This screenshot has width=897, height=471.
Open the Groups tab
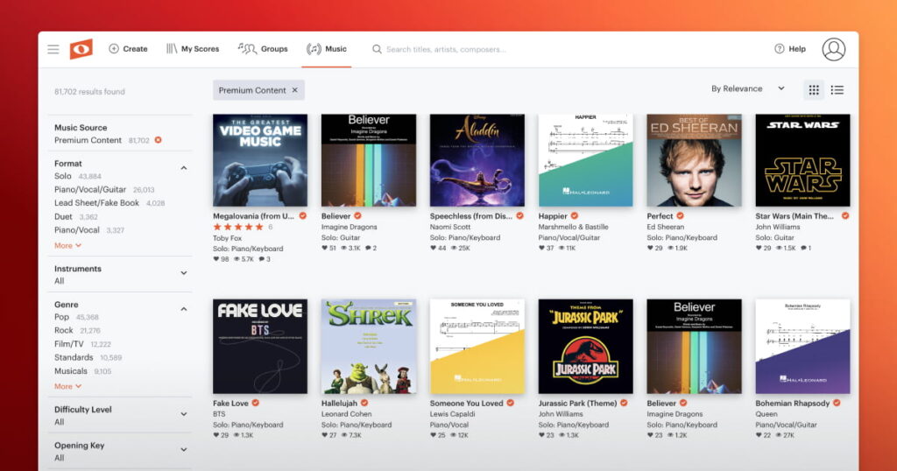tap(264, 49)
